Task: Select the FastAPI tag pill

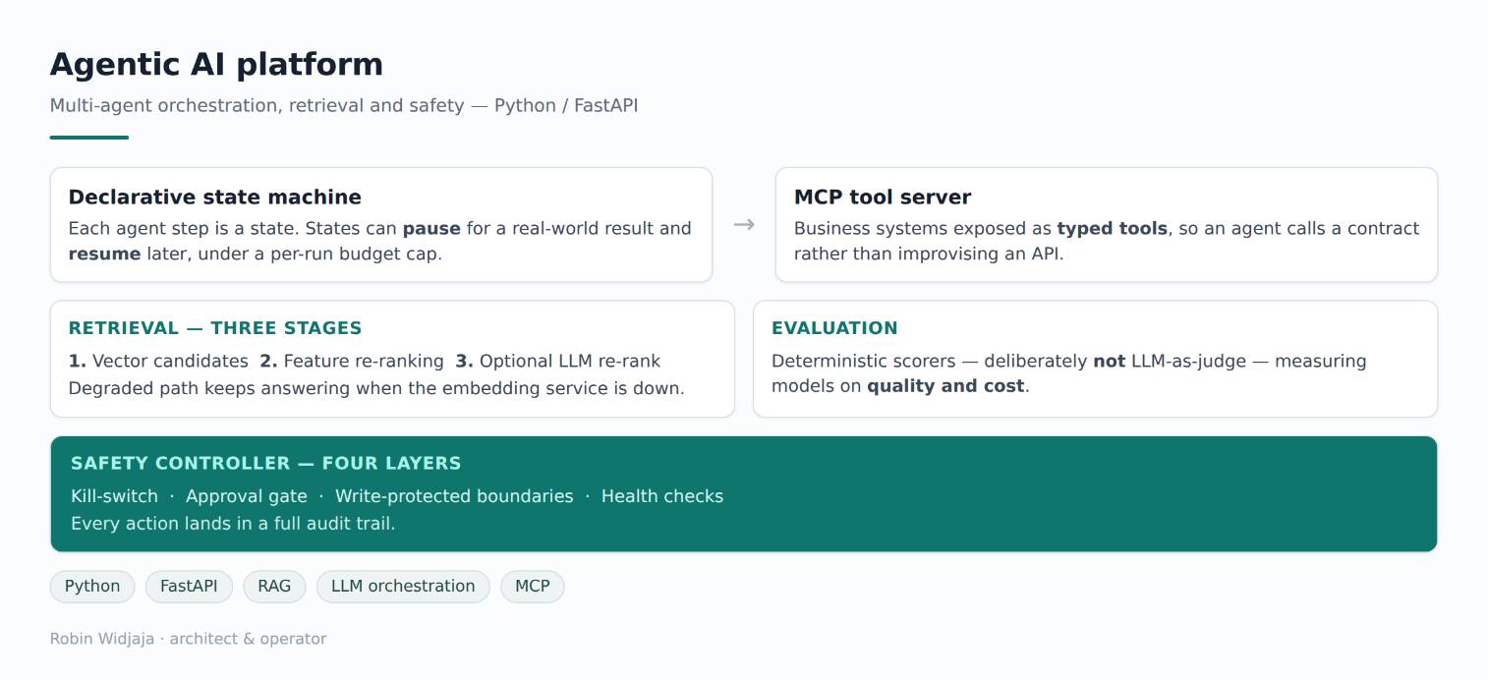Action: [189, 587]
